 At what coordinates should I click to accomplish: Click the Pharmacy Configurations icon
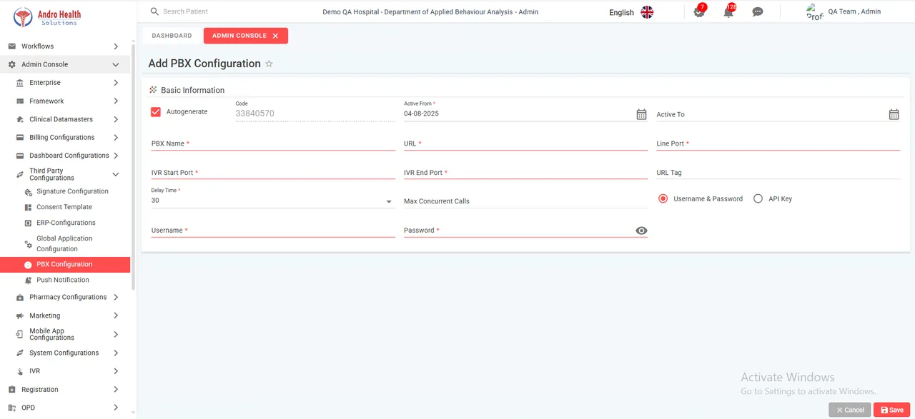click(19, 298)
